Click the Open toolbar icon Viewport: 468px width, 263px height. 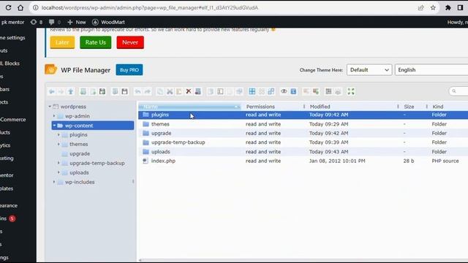click(115, 91)
